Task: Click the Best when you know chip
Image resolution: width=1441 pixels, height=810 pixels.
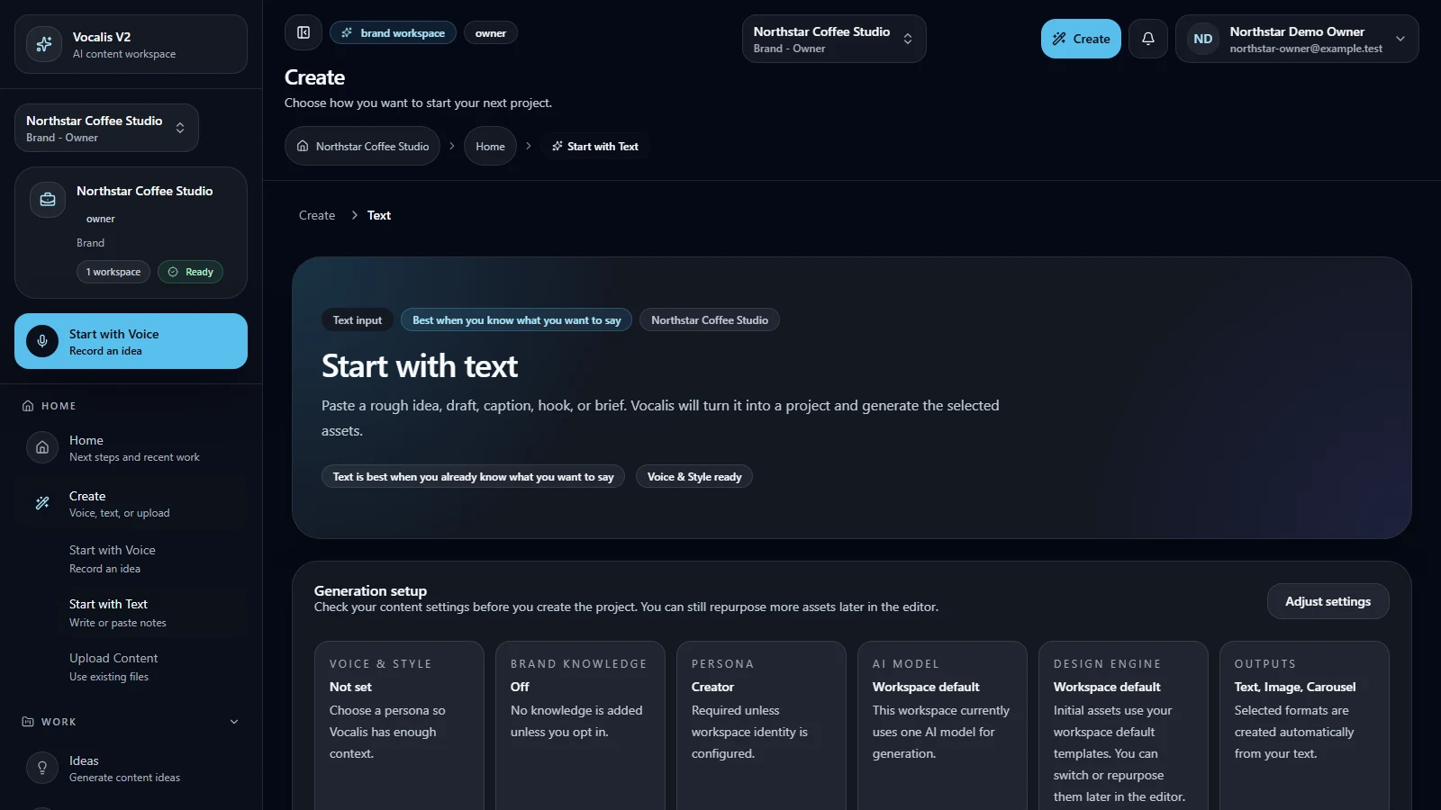Action: [516, 319]
